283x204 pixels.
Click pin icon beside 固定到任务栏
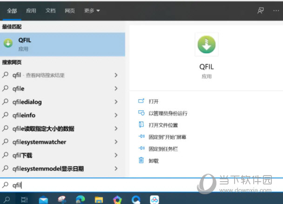(x=141, y=148)
